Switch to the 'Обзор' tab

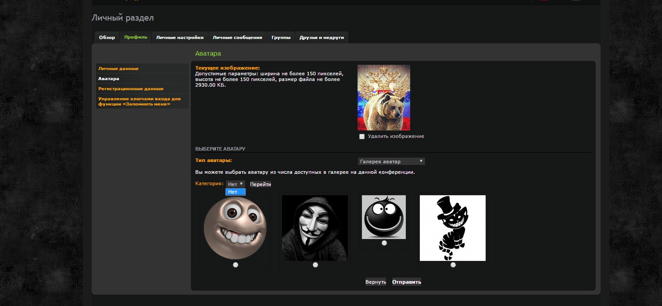[107, 38]
